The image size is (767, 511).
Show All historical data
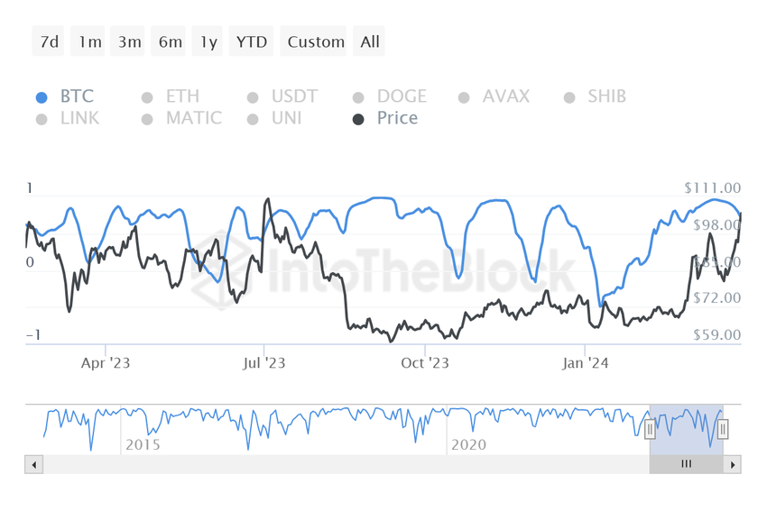(369, 41)
